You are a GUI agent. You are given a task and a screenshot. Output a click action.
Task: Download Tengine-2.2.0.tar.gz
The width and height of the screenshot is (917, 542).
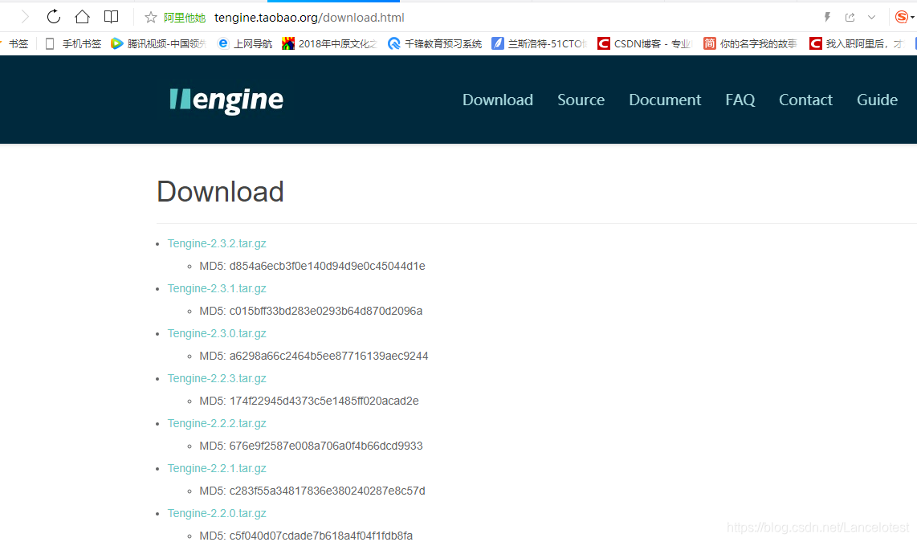pos(216,513)
